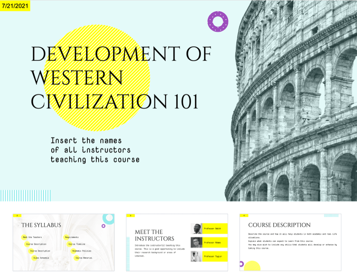This screenshot has width=357, height=272.
Task: Click the Colosseum photo on the title slide
Action: pos(291,101)
